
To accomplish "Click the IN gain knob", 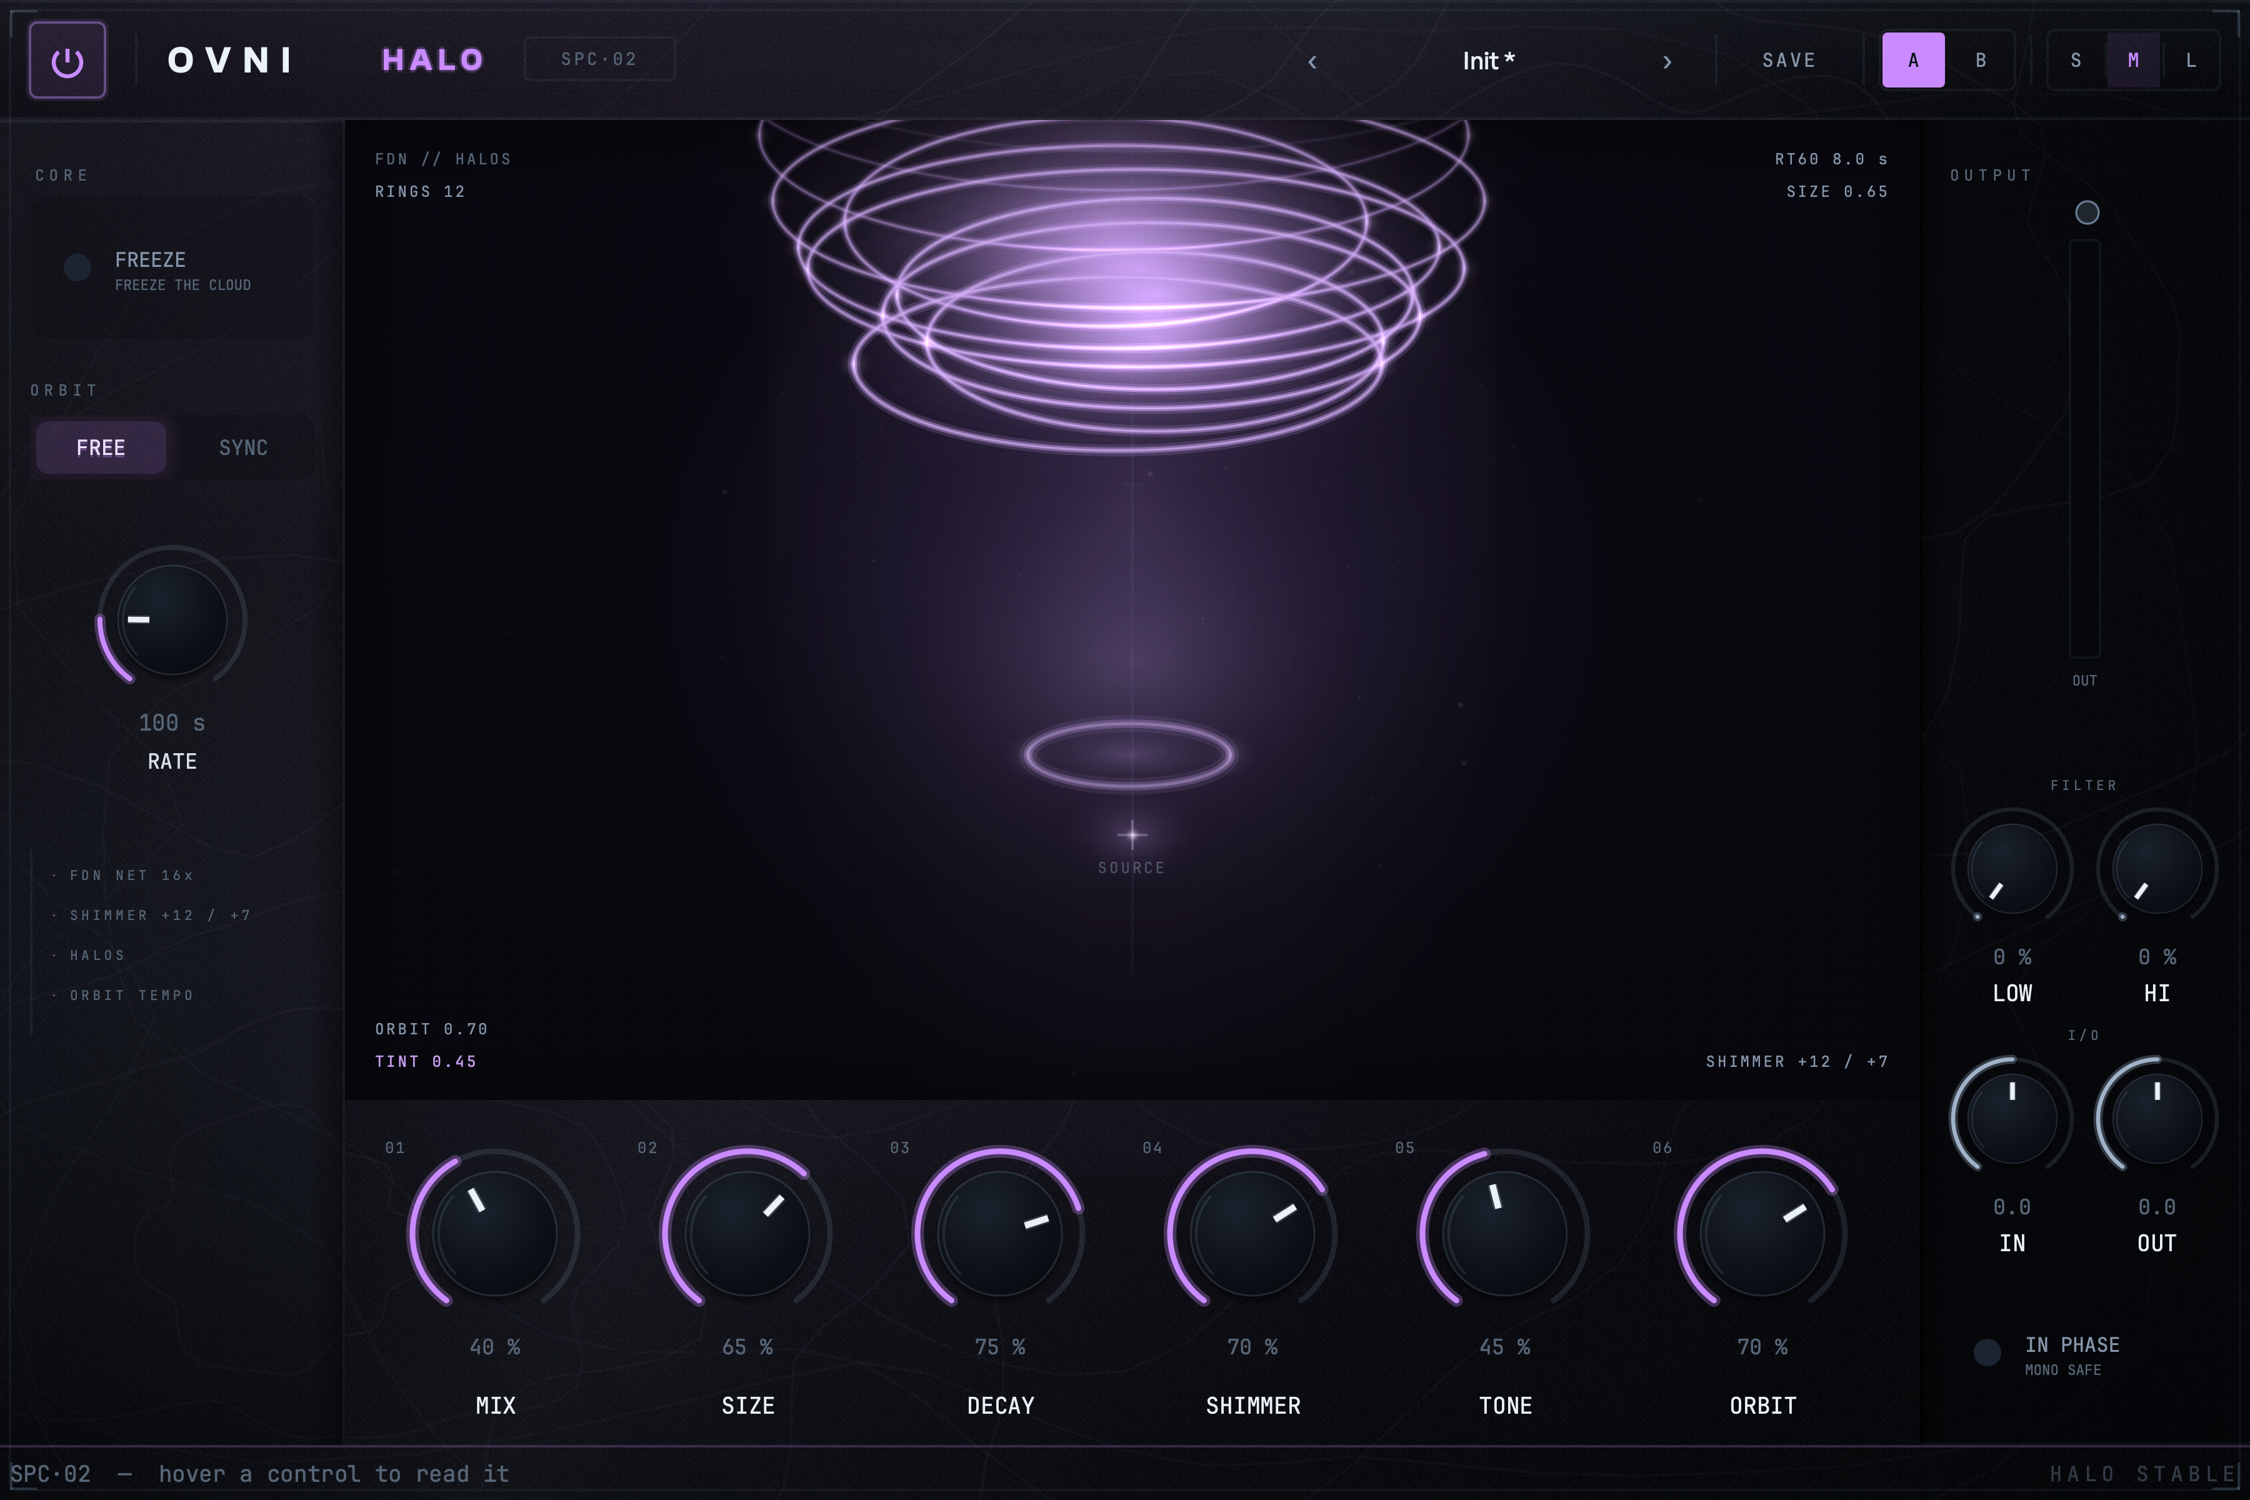I will coord(2012,1118).
